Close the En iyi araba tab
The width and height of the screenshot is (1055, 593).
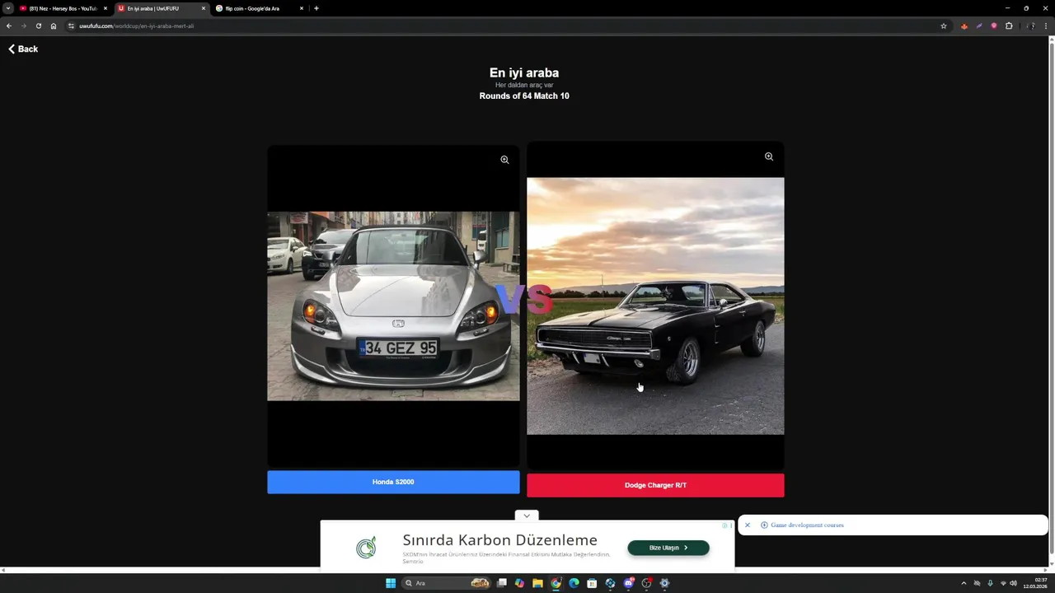204,8
